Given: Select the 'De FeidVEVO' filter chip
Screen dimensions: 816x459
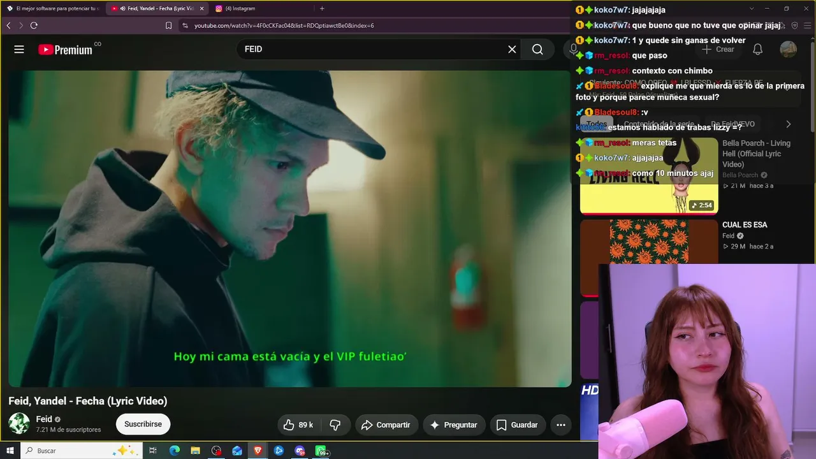Looking at the screenshot, I should pos(733,124).
